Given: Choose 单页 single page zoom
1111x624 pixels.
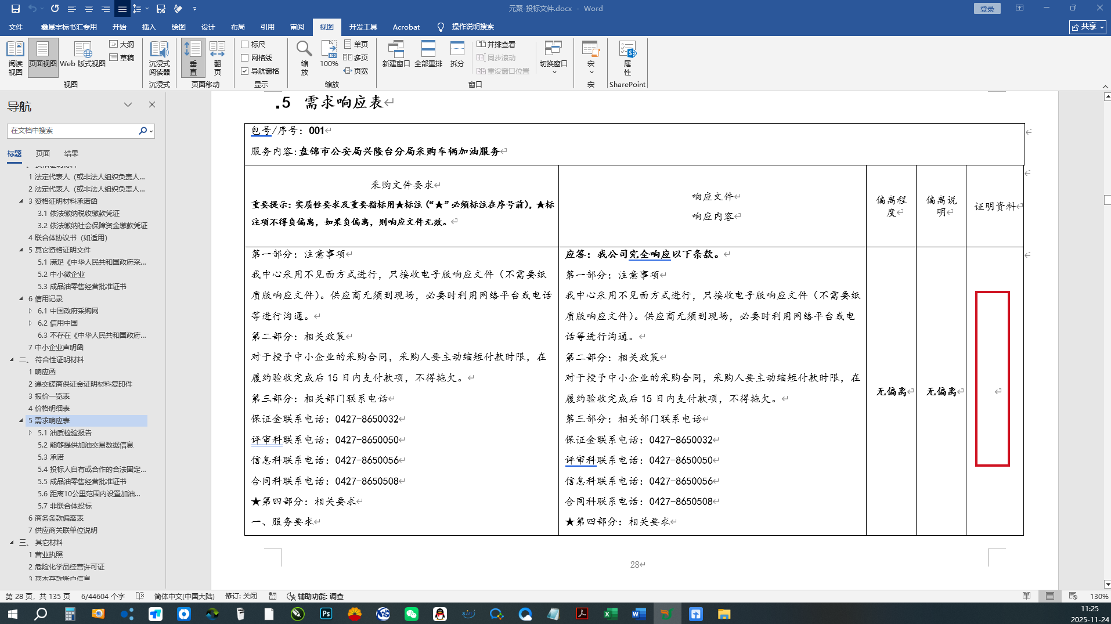Looking at the screenshot, I should coord(356,44).
